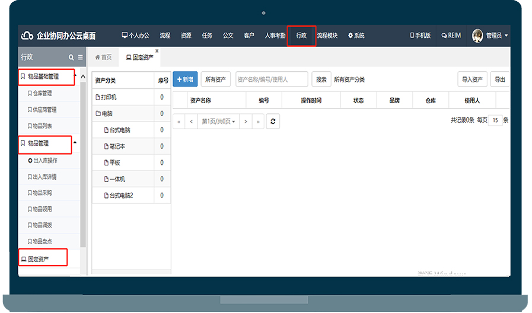Go to first page with « button
Viewport: 532px width, 313px height.
click(179, 122)
